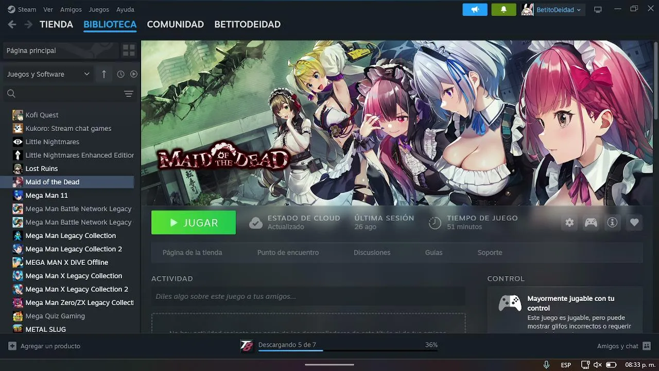The image size is (659, 371).
Task: Click the ESP language indicator in taskbar
Action: [566, 365]
